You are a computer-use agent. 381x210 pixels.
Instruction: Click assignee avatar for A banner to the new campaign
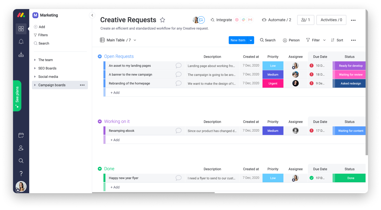[x=295, y=75]
